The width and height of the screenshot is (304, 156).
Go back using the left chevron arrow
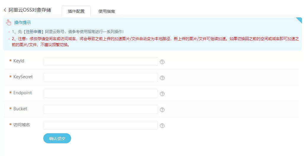[x=5, y=10]
